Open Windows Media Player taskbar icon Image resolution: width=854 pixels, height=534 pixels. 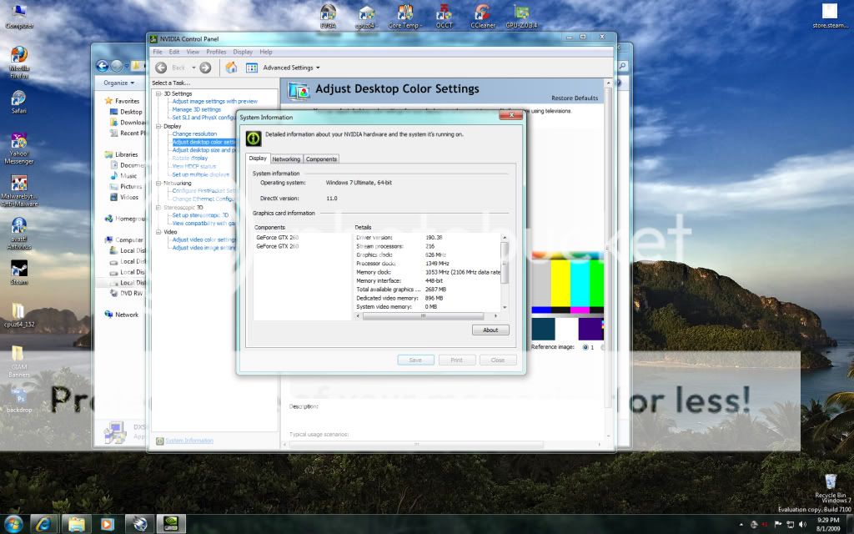[x=108, y=524]
